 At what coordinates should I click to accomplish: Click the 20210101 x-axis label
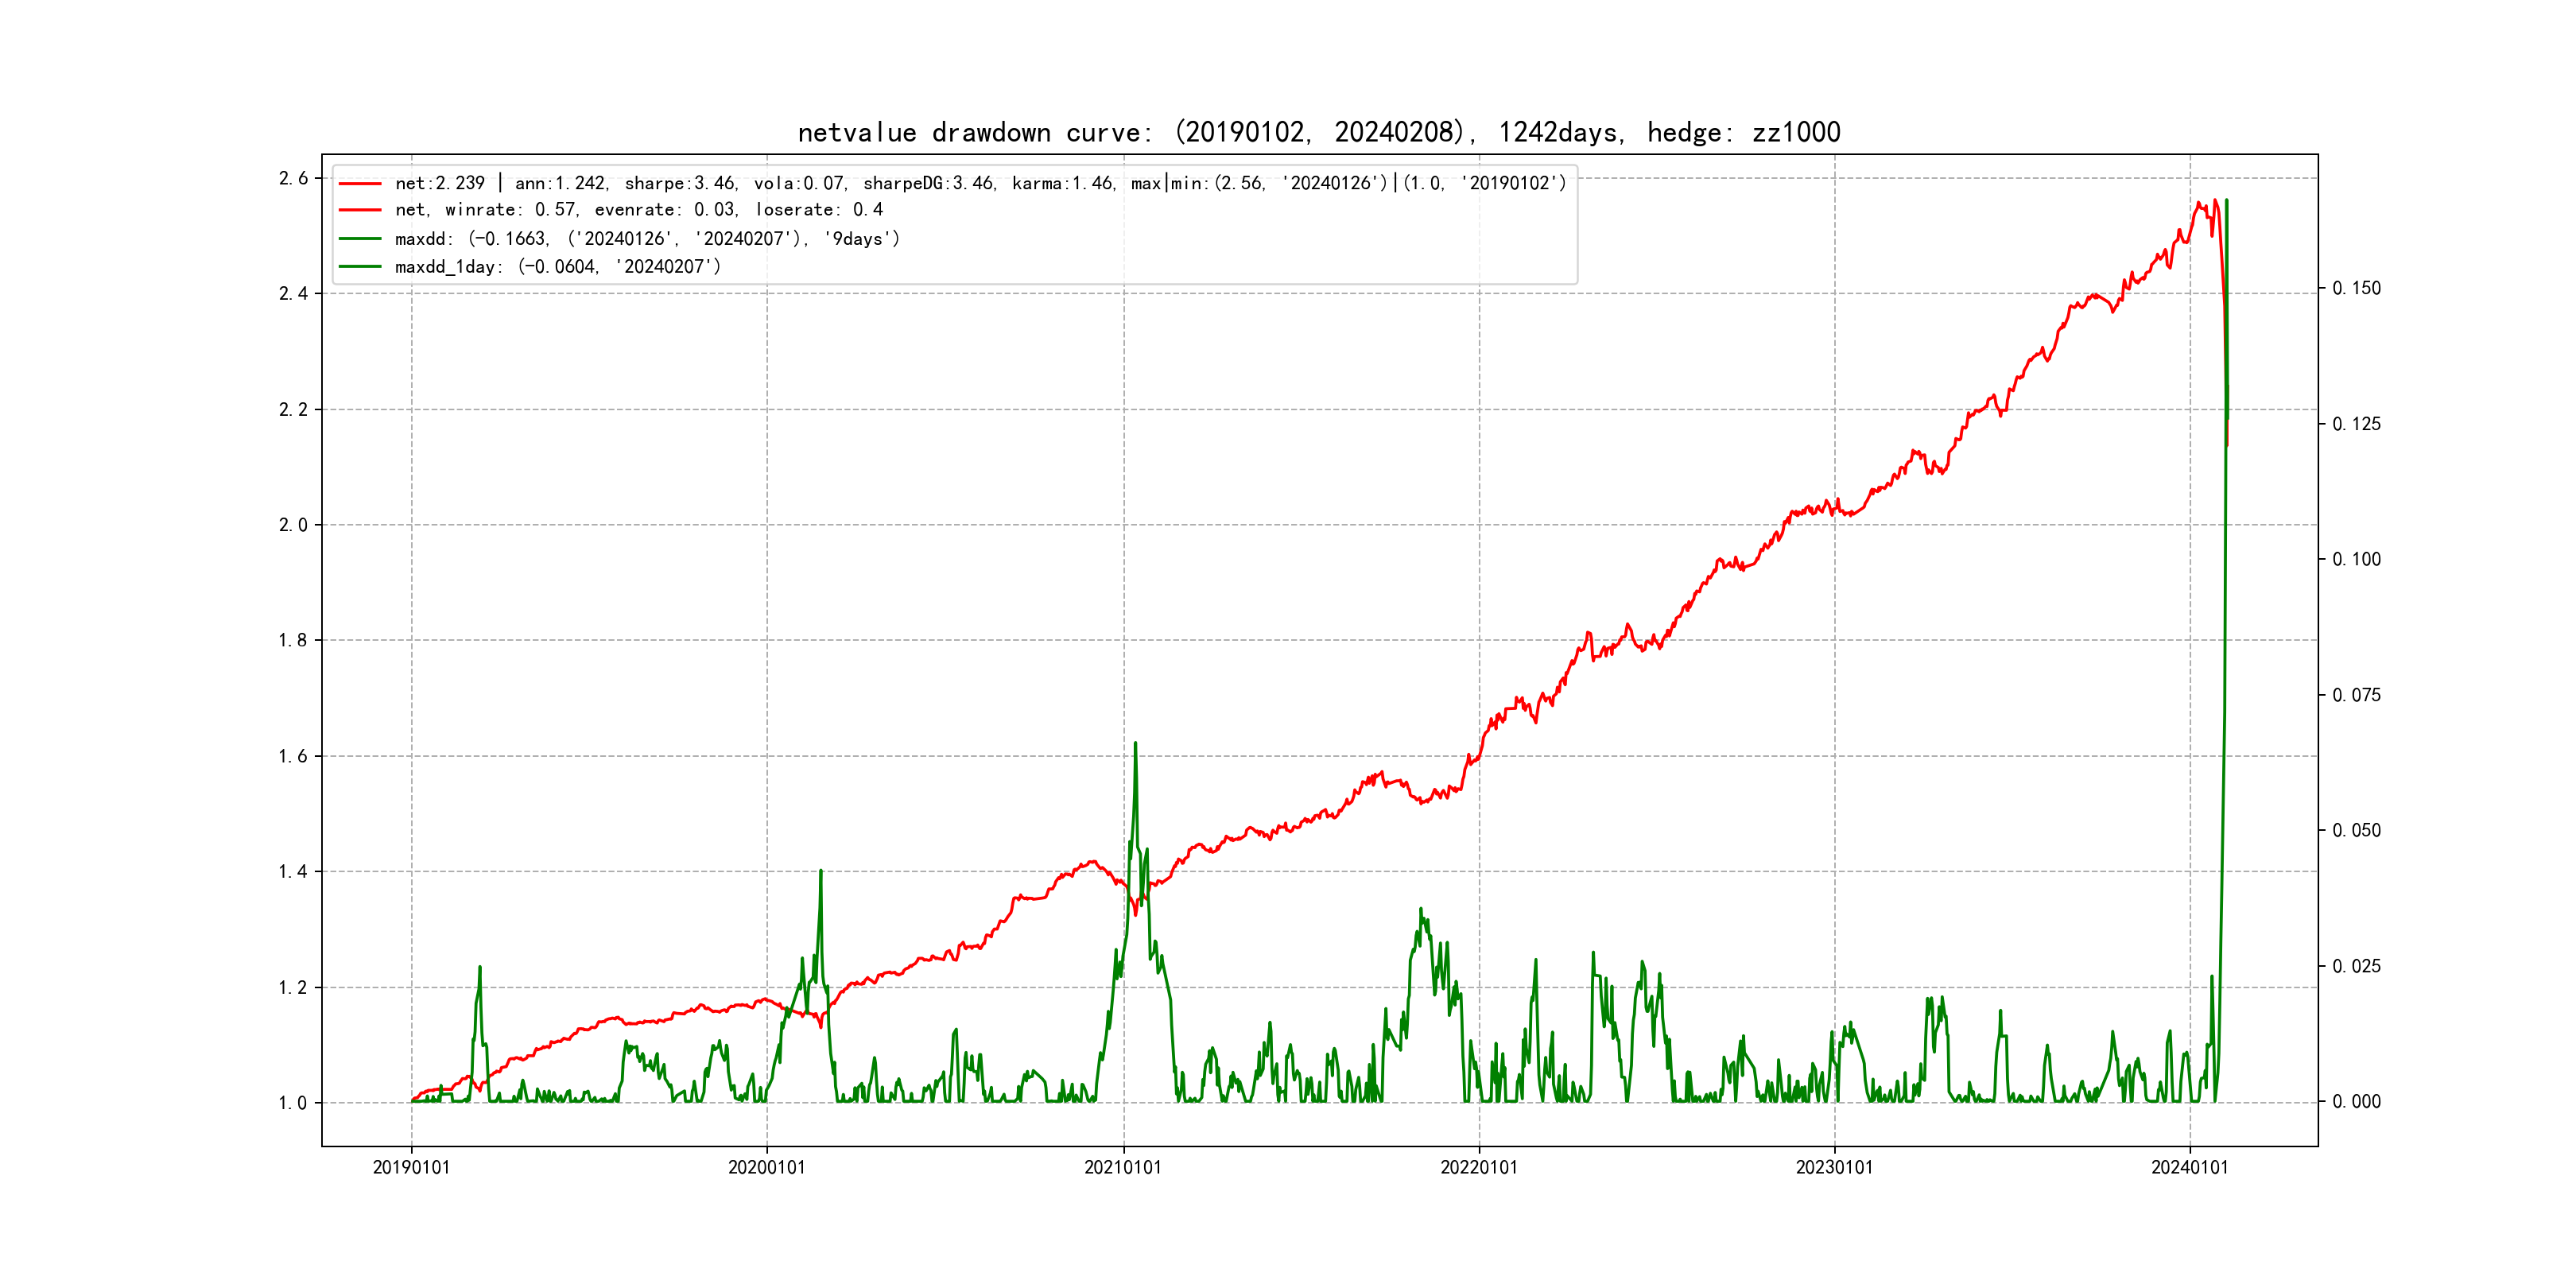pyautogui.click(x=1123, y=1167)
